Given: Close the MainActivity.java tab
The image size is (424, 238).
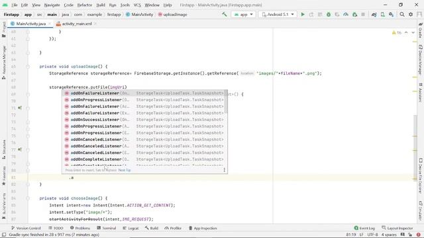Looking at the screenshot, I should click(50, 24).
